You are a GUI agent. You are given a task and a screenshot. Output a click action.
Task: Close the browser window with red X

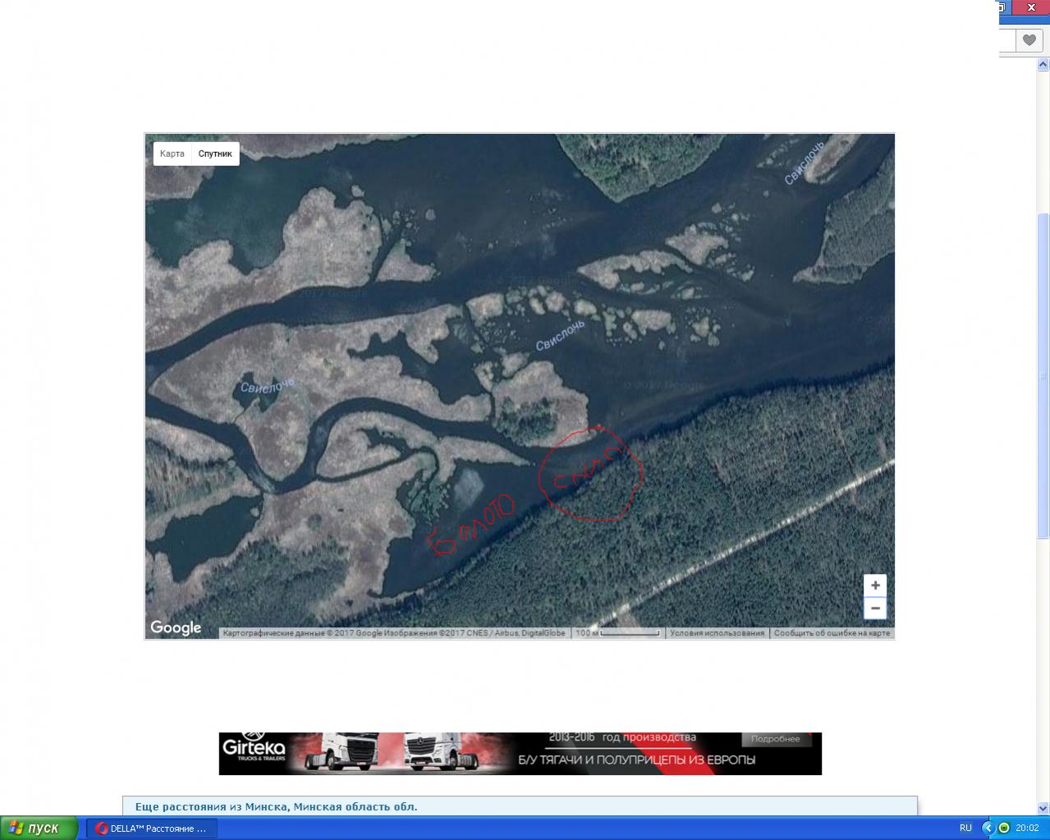tap(1032, 7)
